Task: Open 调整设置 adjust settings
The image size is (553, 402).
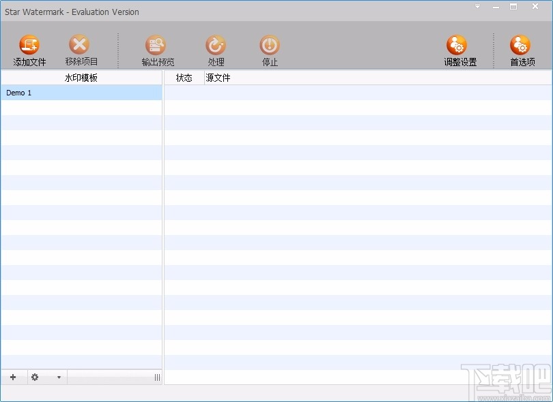Action: 457,45
